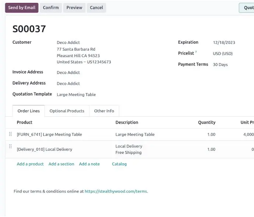The height and width of the screenshot is (217, 254).
Task: Change Quotation Template Large Meeting Table
Action: tap(76, 95)
